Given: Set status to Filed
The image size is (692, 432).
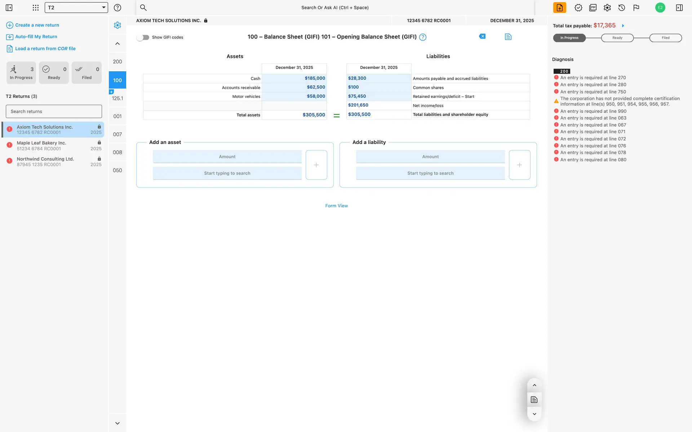Looking at the screenshot, I should [665, 38].
